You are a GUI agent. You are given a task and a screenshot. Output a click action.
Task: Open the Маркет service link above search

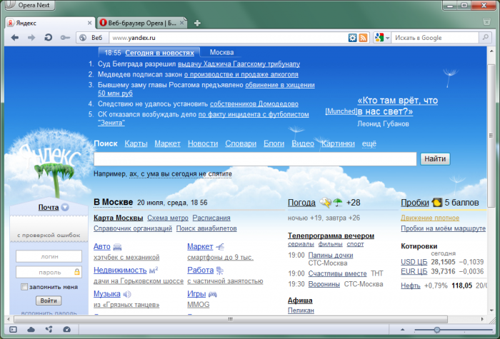click(167, 143)
